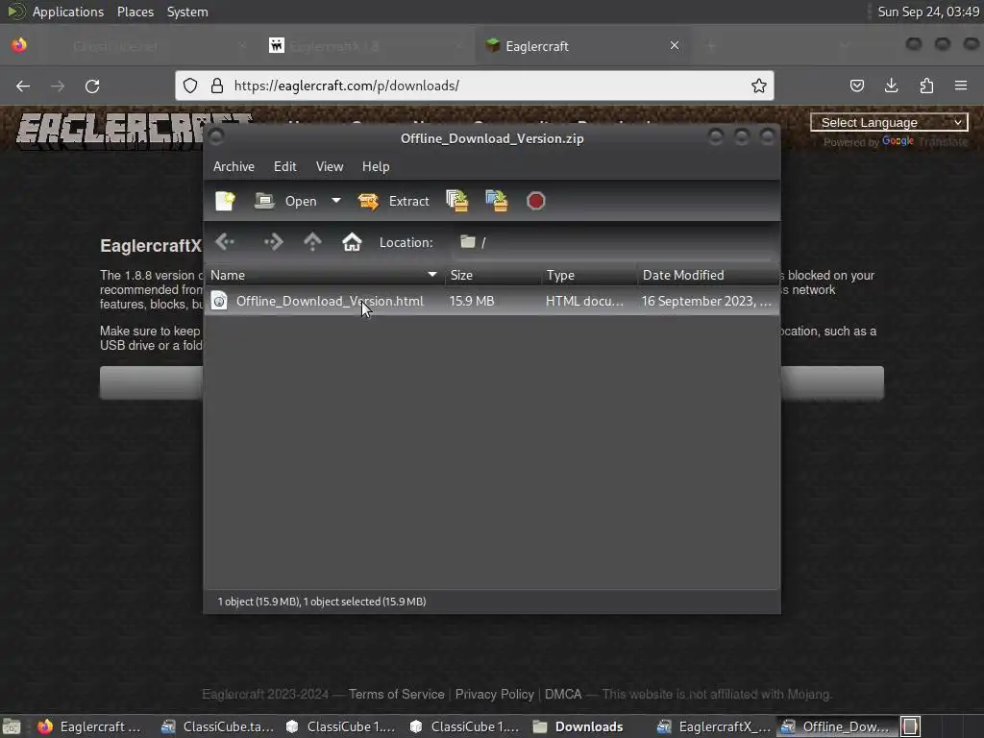Switch to Offline_Dow... taskbar item
This screenshot has height=738, width=984.
tap(837, 726)
